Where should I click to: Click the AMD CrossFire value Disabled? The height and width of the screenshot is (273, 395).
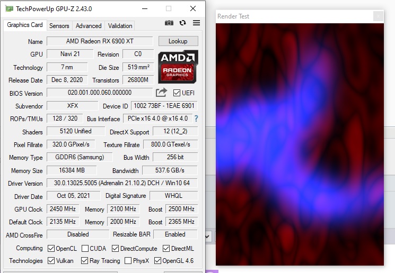pos(78,234)
